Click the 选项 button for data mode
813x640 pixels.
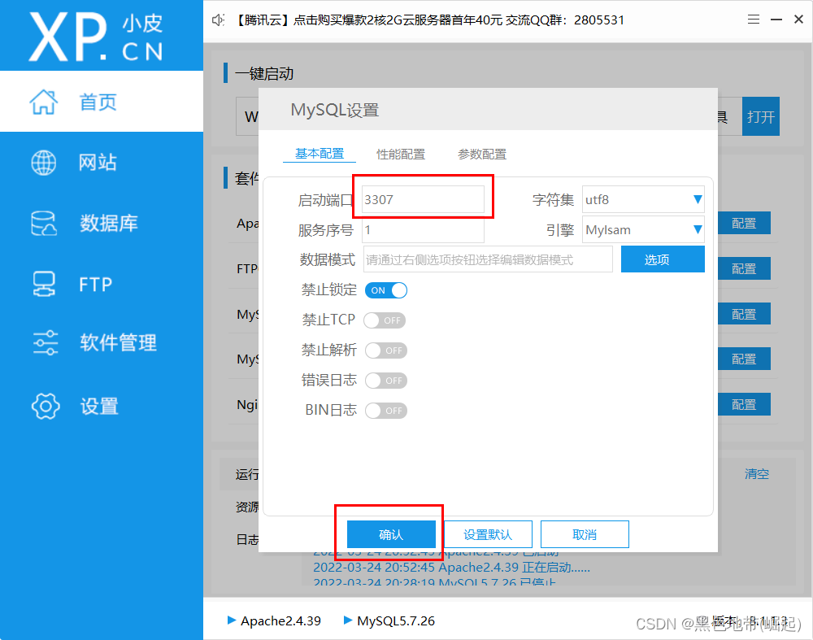pyautogui.click(x=663, y=259)
